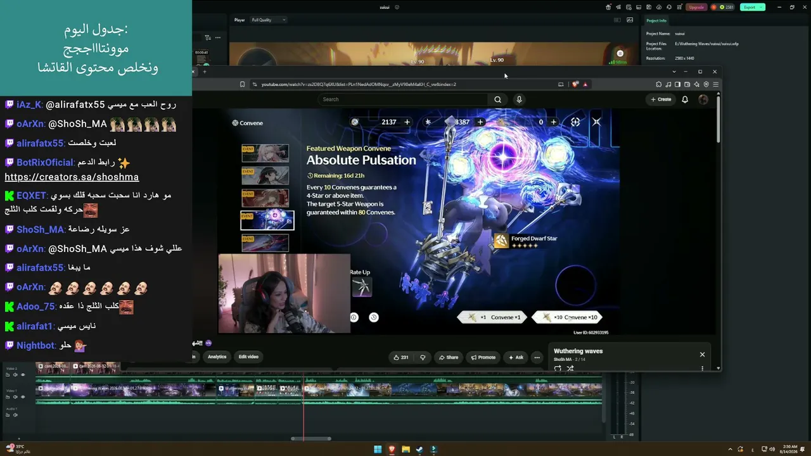Click the Ask button
This screenshot has height=456, width=811.
coord(516,357)
